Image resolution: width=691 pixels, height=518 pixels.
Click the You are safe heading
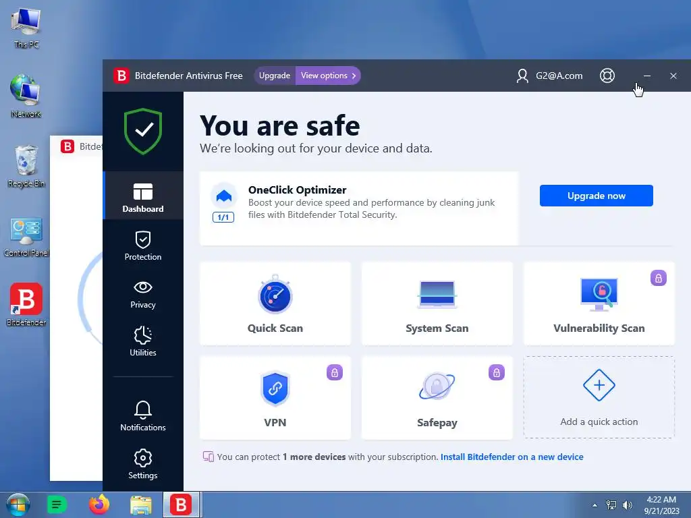click(280, 125)
